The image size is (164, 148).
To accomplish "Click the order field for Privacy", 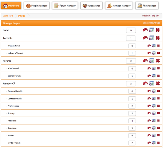I will click(x=132, y=113).
